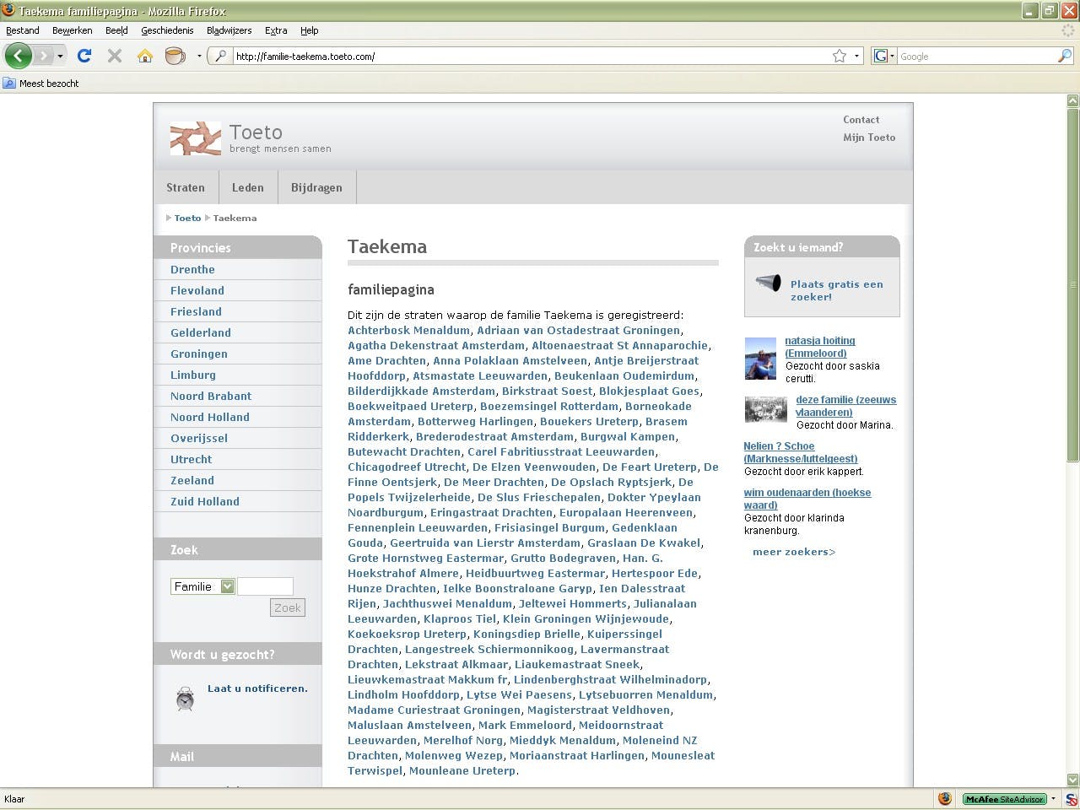Open the home page via house icon
Image resolution: width=1080 pixels, height=810 pixels.
click(x=145, y=56)
